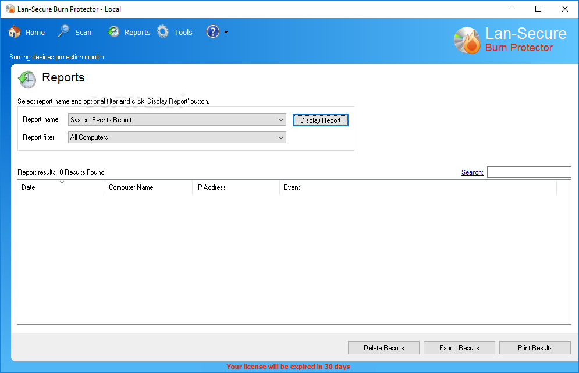The image size is (579, 373).
Task: Open the Report name combo box
Action: 177,120
